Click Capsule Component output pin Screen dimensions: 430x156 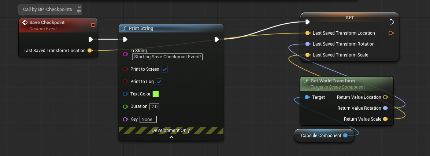[345, 136]
